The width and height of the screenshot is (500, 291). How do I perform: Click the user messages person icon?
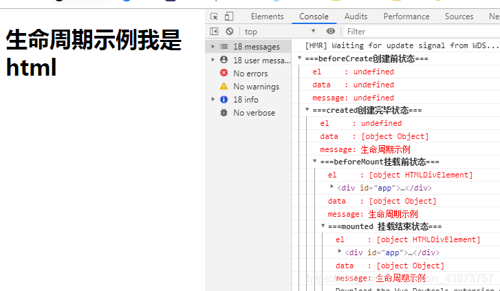click(224, 60)
